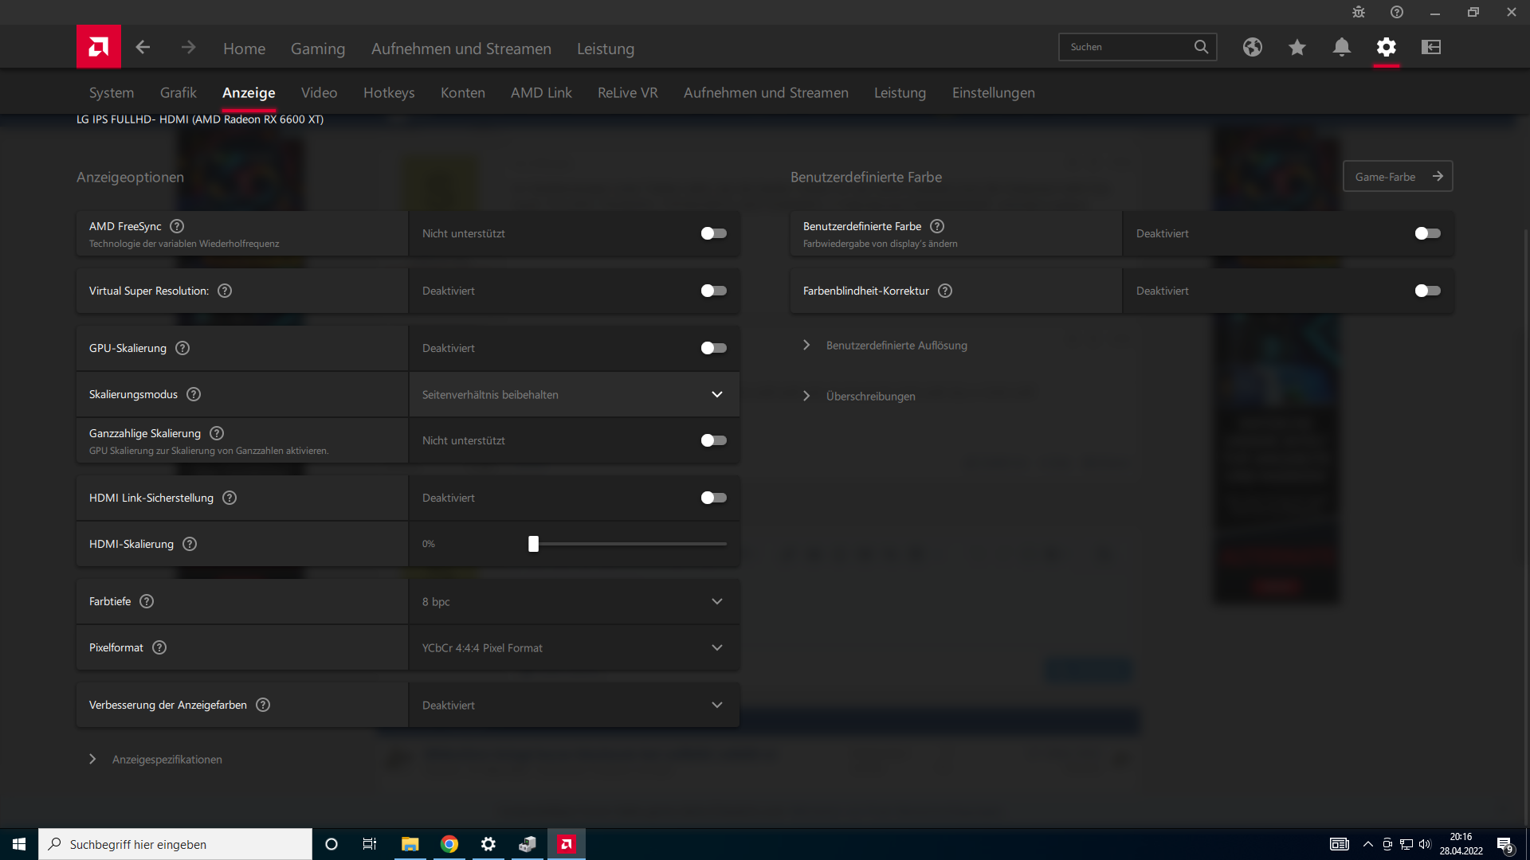Open the globe web browser icon
Screen dimensions: 1530x860
pos(1253,47)
